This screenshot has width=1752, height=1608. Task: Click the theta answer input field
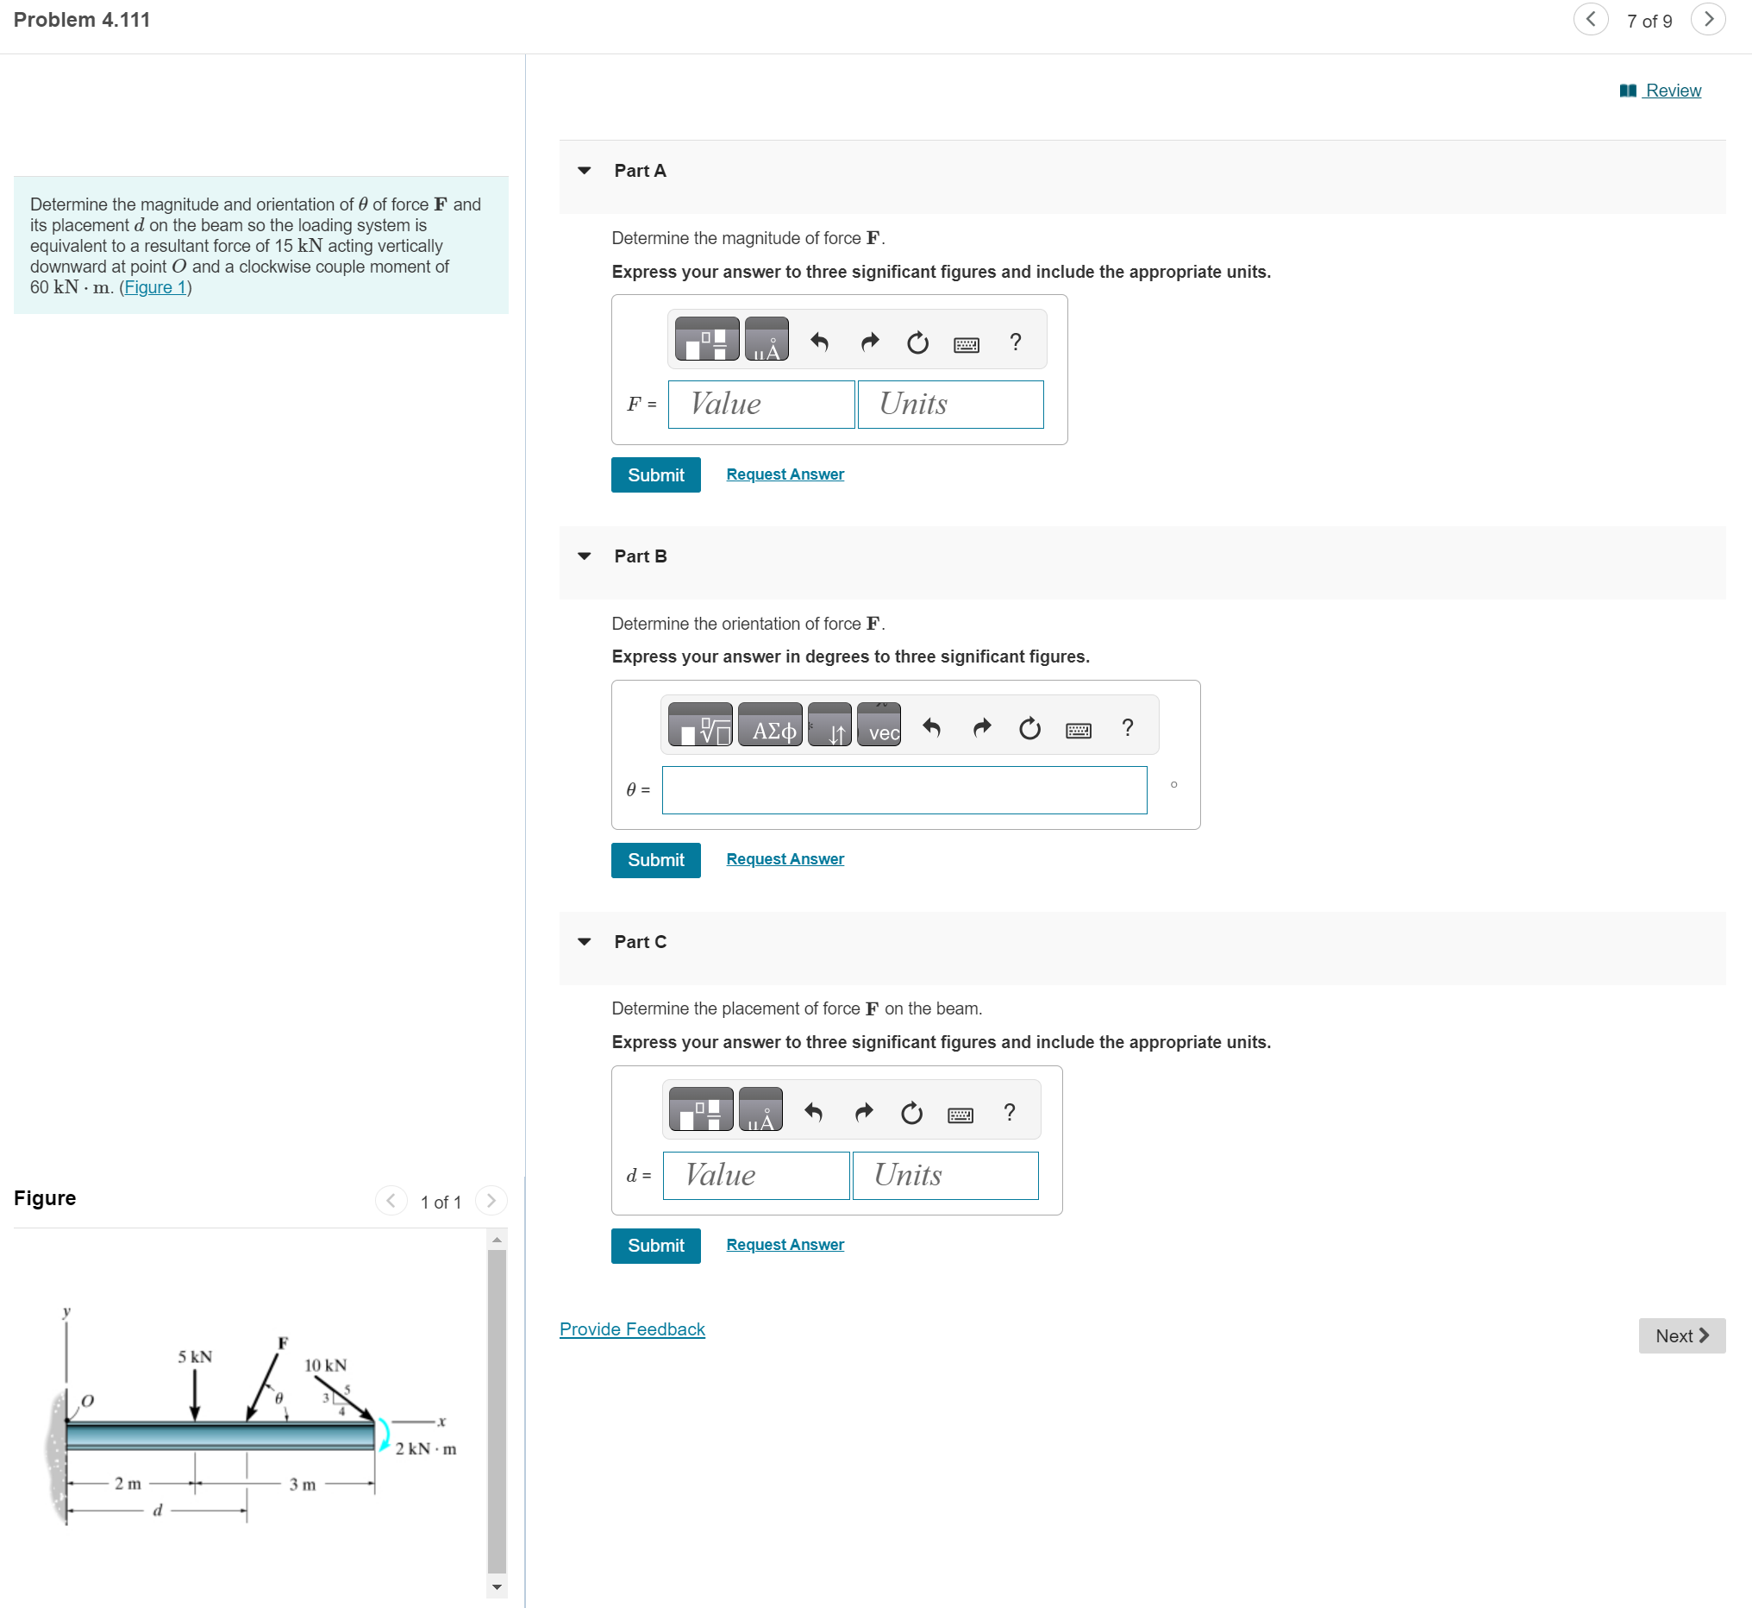pyautogui.click(x=904, y=789)
